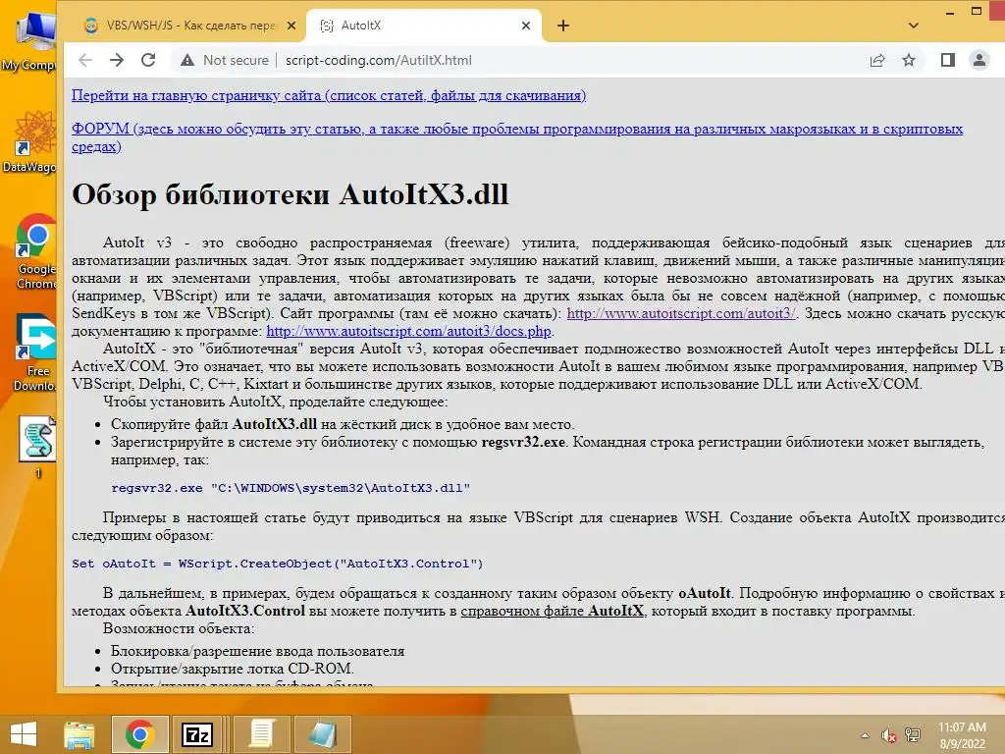Open the Windows Start menu
The height and width of the screenshot is (754, 1005).
click(24, 734)
